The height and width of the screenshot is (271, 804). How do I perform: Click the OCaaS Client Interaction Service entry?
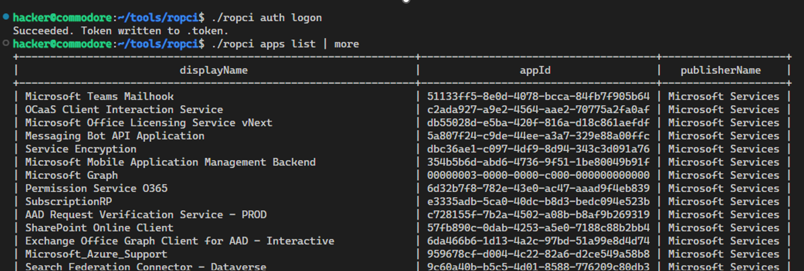[124, 110]
